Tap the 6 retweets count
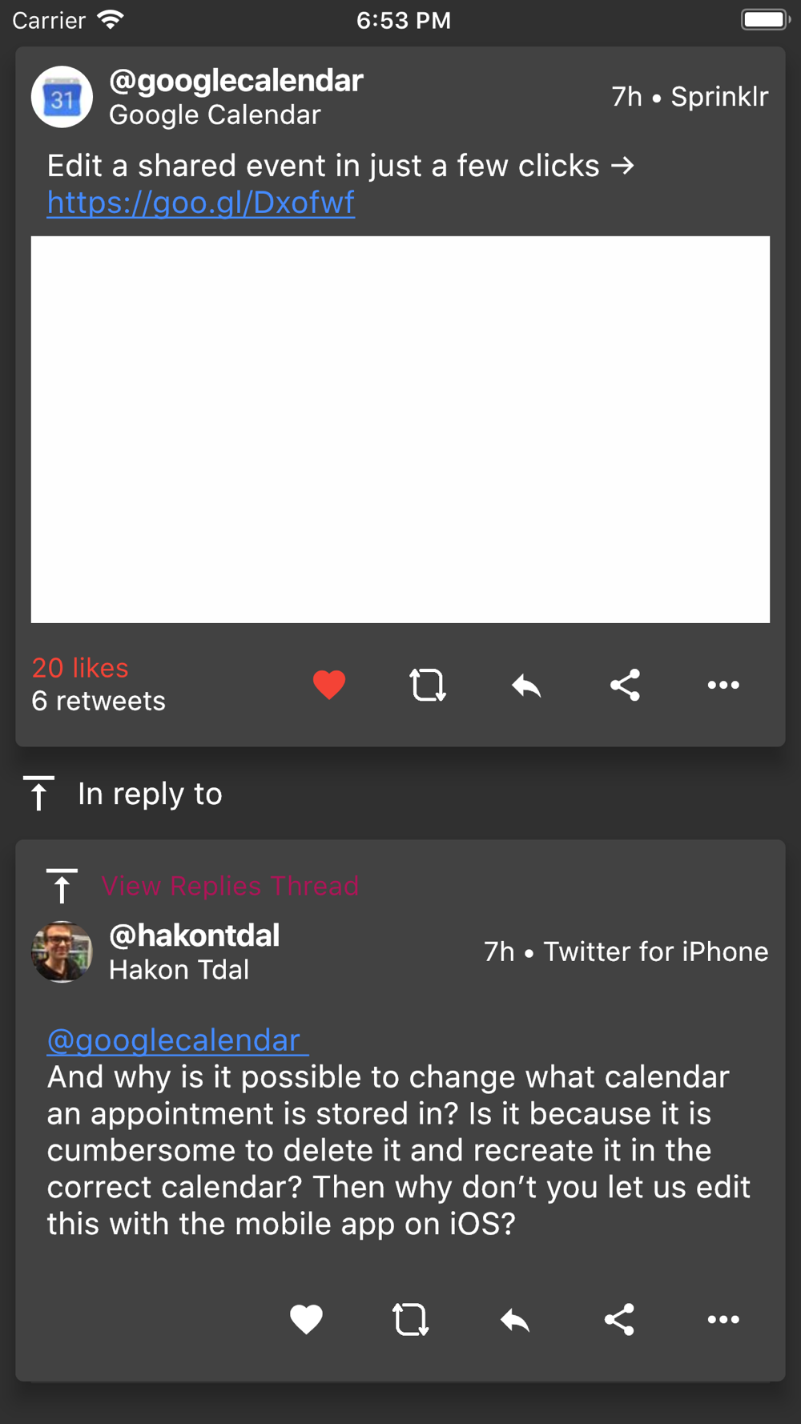 pos(99,701)
